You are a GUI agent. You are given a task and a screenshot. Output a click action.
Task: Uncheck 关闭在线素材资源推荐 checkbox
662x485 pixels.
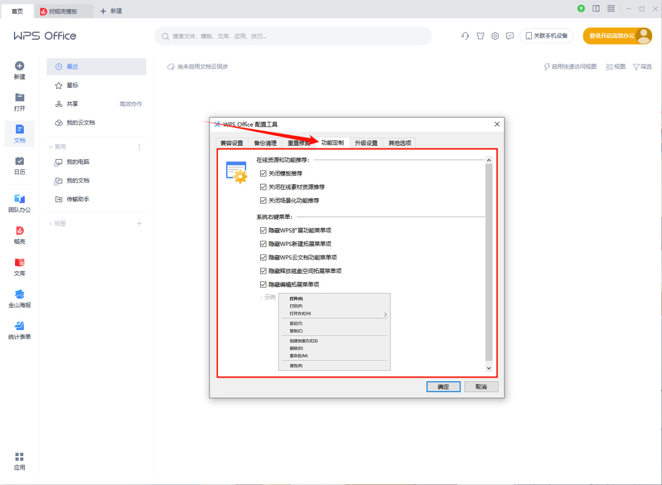coord(263,187)
